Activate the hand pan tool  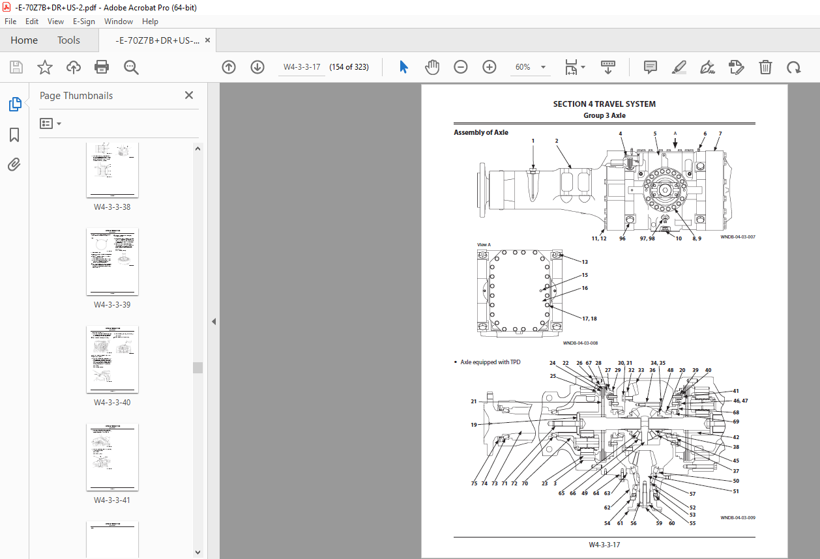432,67
